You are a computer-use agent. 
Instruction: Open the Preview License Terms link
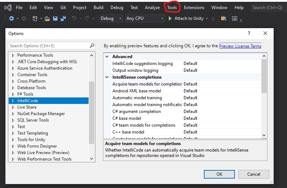click(240, 46)
